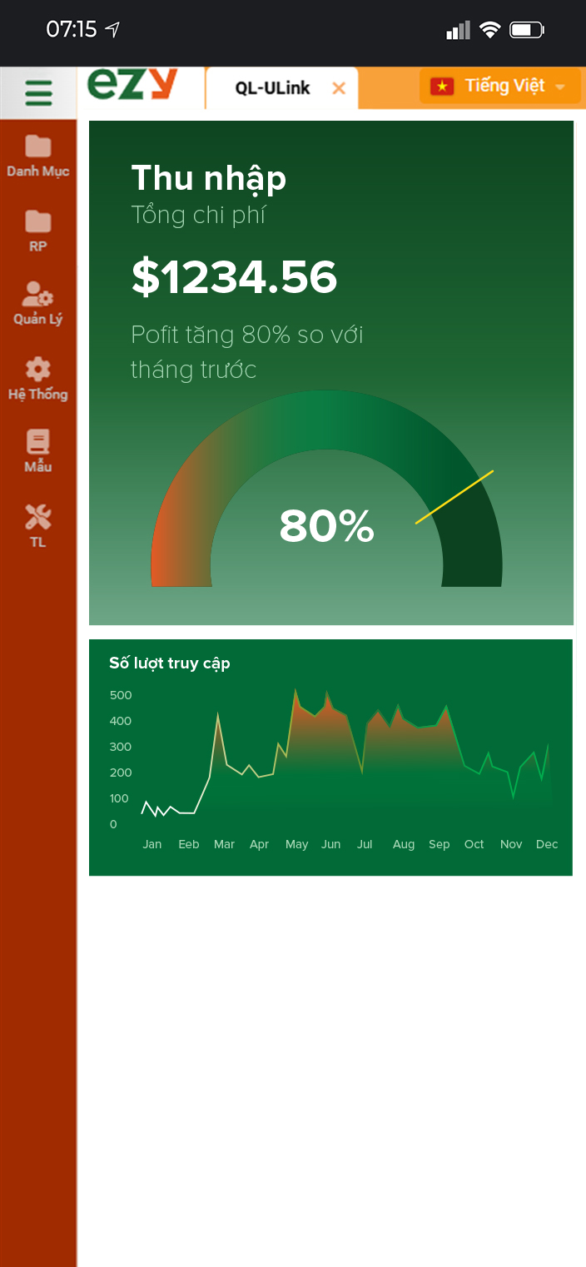Screen dimensions: 586x1267
Task: Click the Dec label on chart axis
Action: [547, 844]
